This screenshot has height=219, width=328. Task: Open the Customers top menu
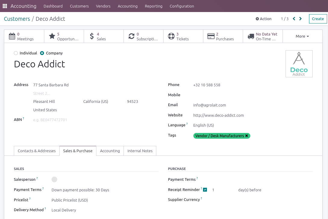[x=79, y=6]
